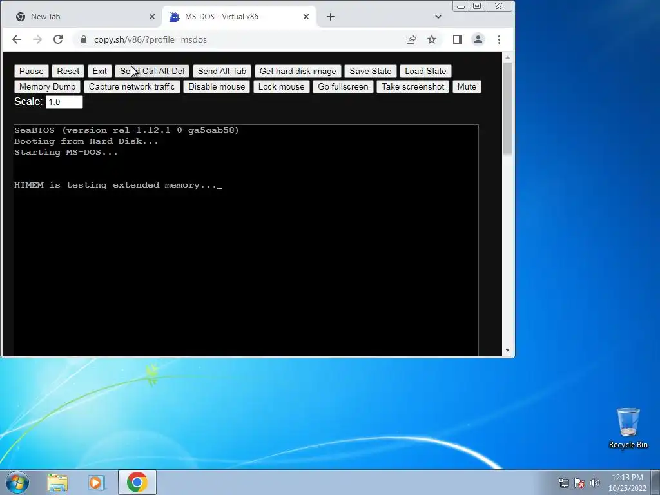Restore down the Chrome window
This screenshot has height=495, width=660.
pos(477,6)
